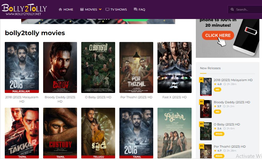Viewport: 262px width, 160px height.
Task: Click sidebar link '2018 (2023) Malayalam HD'
Action: coord(233,80)
